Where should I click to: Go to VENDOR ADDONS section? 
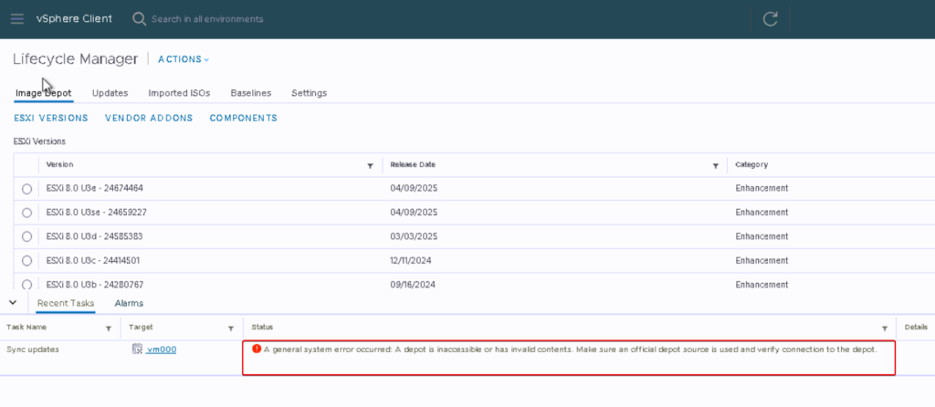coord(149,118)
